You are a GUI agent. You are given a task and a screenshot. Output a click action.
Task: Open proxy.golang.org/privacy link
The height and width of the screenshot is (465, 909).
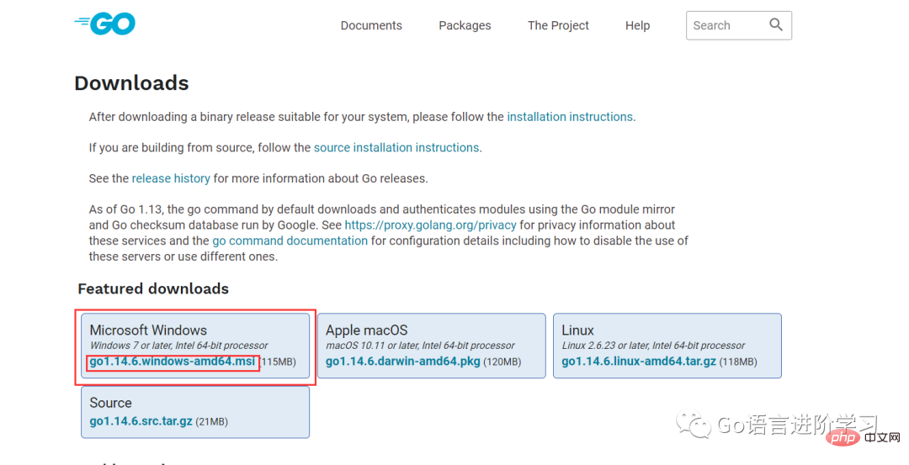coord(430,225)
